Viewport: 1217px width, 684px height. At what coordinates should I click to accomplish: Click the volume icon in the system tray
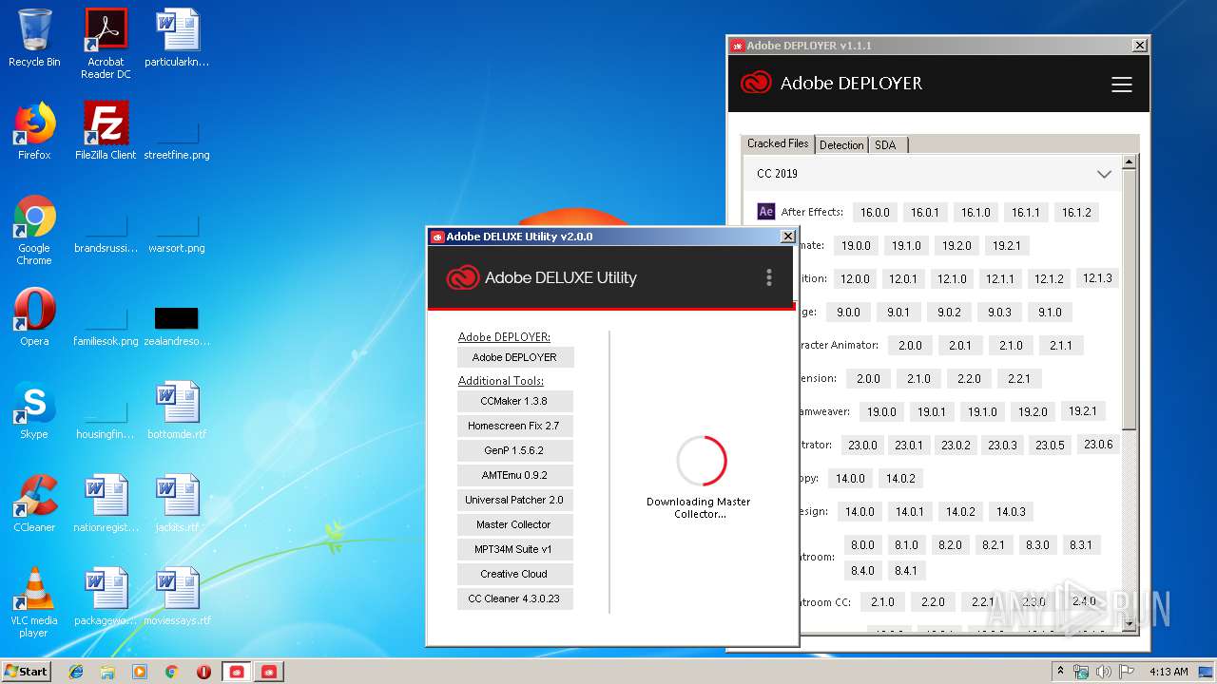click(1104, 672)
